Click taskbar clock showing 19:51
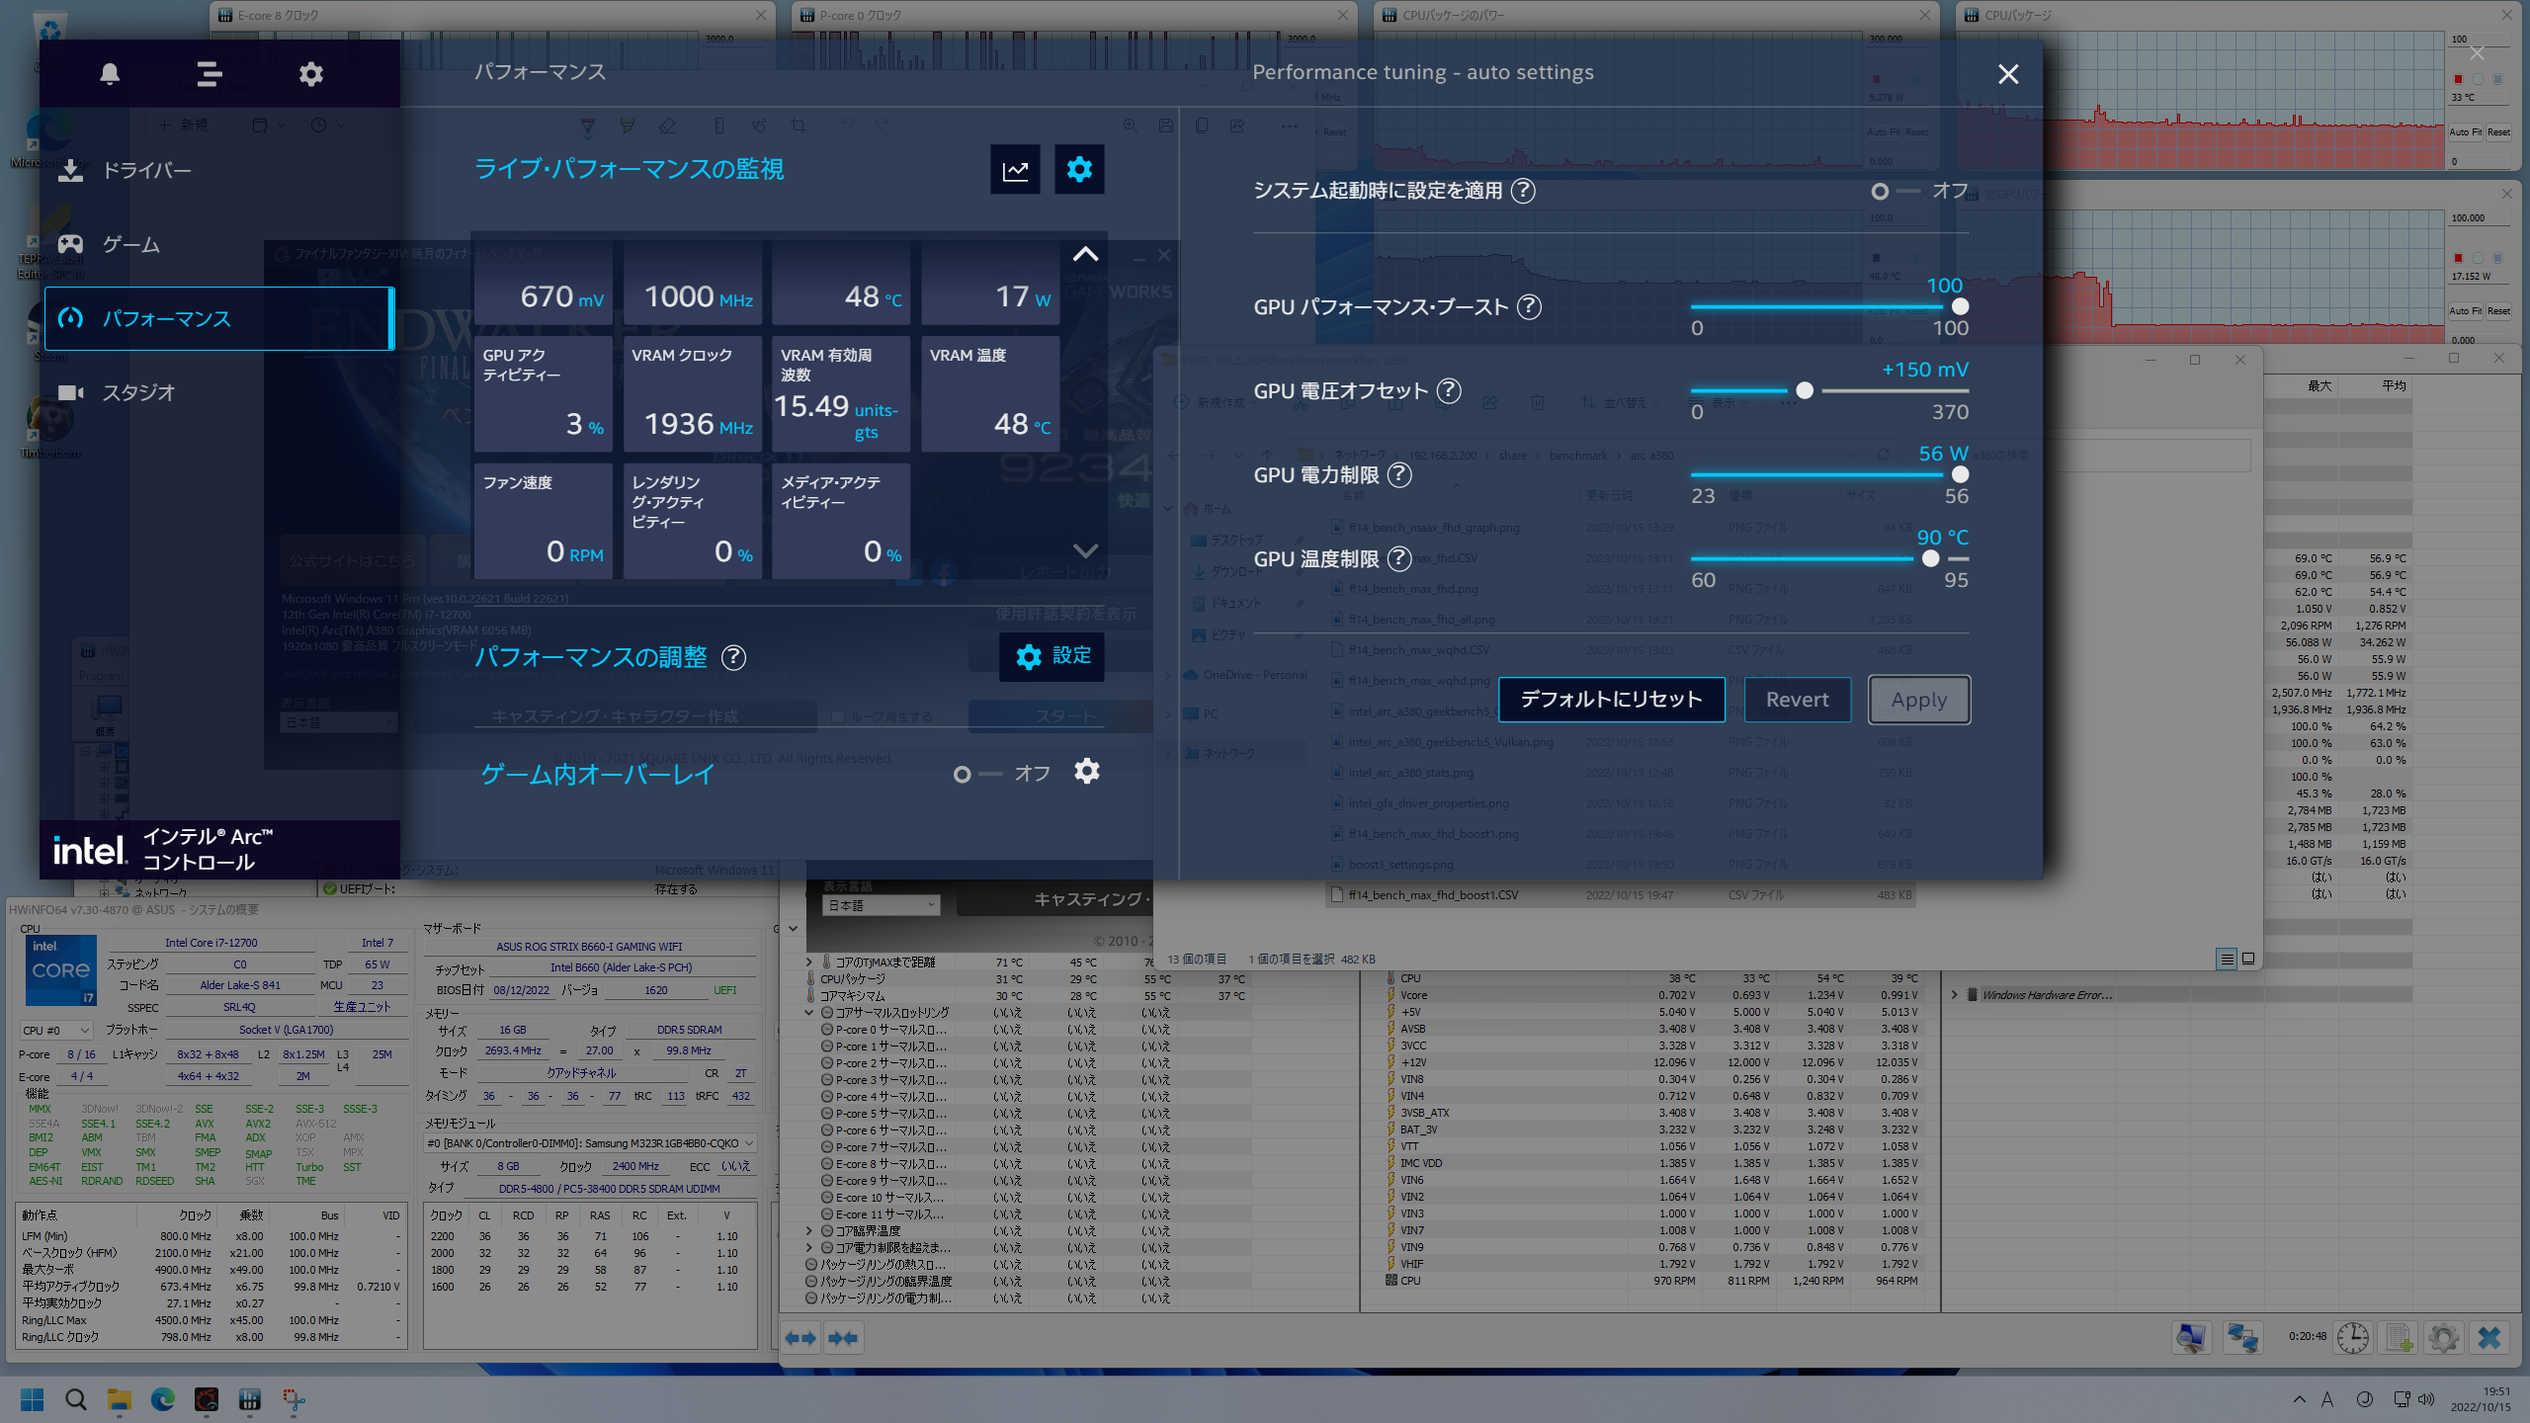The image size is (2530, 1423). click(2480, 1399)
